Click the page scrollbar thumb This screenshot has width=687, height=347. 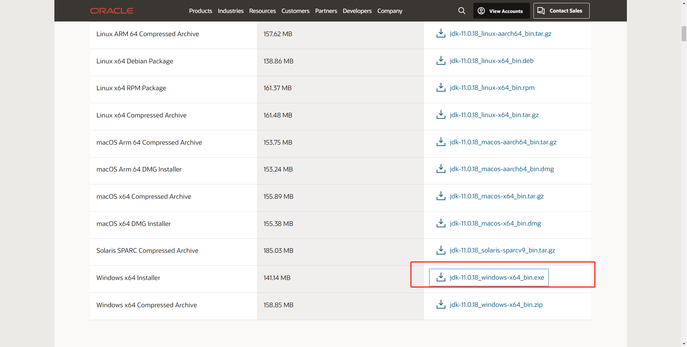pyautogui.click(x=684, y=34)
